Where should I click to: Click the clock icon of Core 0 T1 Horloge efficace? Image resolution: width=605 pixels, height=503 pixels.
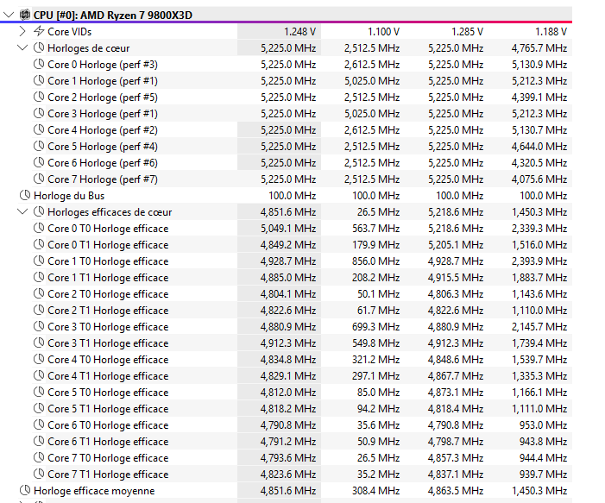pos(39,244)
